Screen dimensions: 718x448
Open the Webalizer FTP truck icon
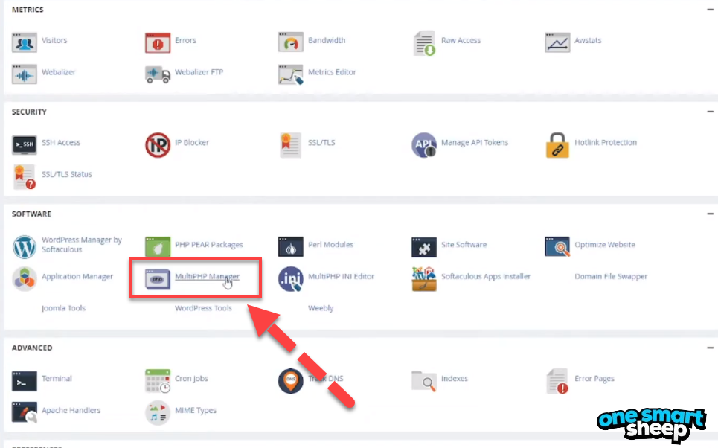[x=158, y=74]
